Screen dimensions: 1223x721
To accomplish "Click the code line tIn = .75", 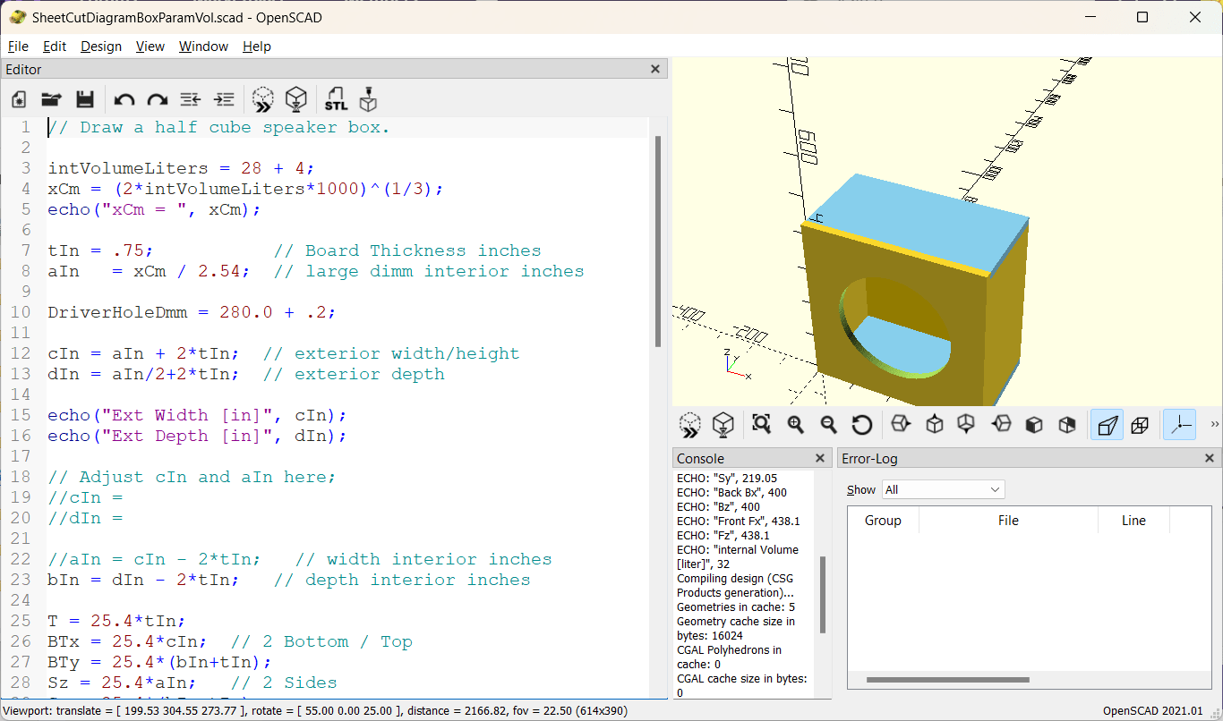I will click(x=101, y=250).
